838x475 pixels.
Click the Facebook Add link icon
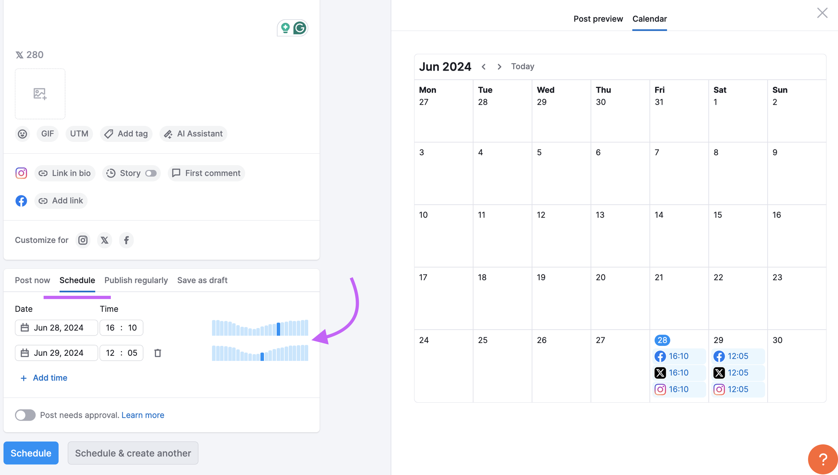point(43,201)
